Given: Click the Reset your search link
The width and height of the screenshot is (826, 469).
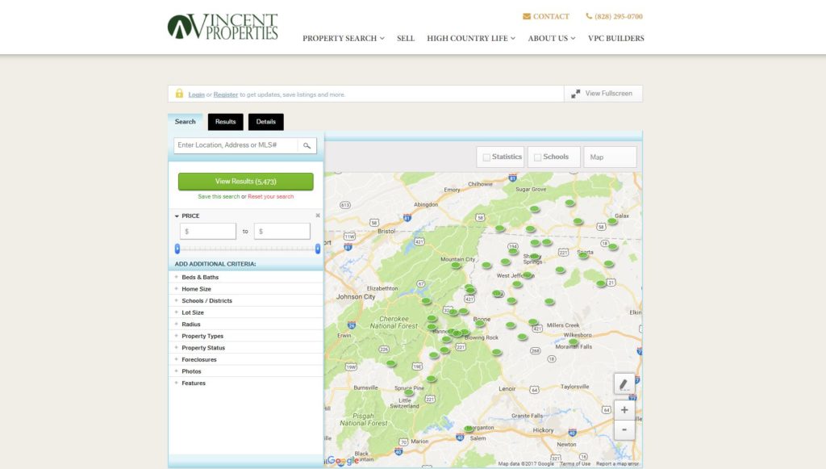Looking at the screenshot, I should [x=271, y=196].
